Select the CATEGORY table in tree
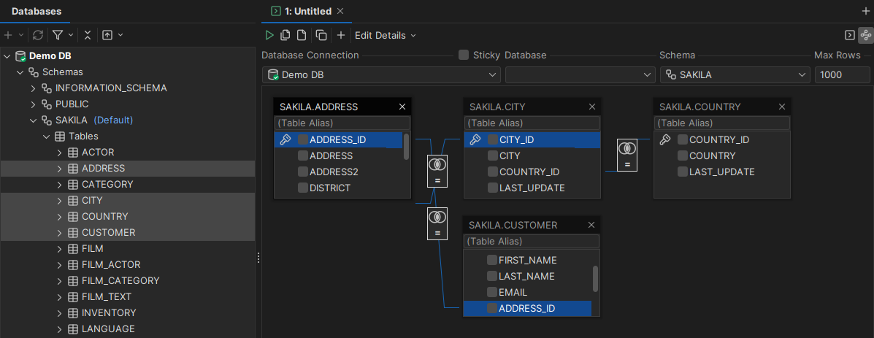The image size is (874, 338). 107,184
